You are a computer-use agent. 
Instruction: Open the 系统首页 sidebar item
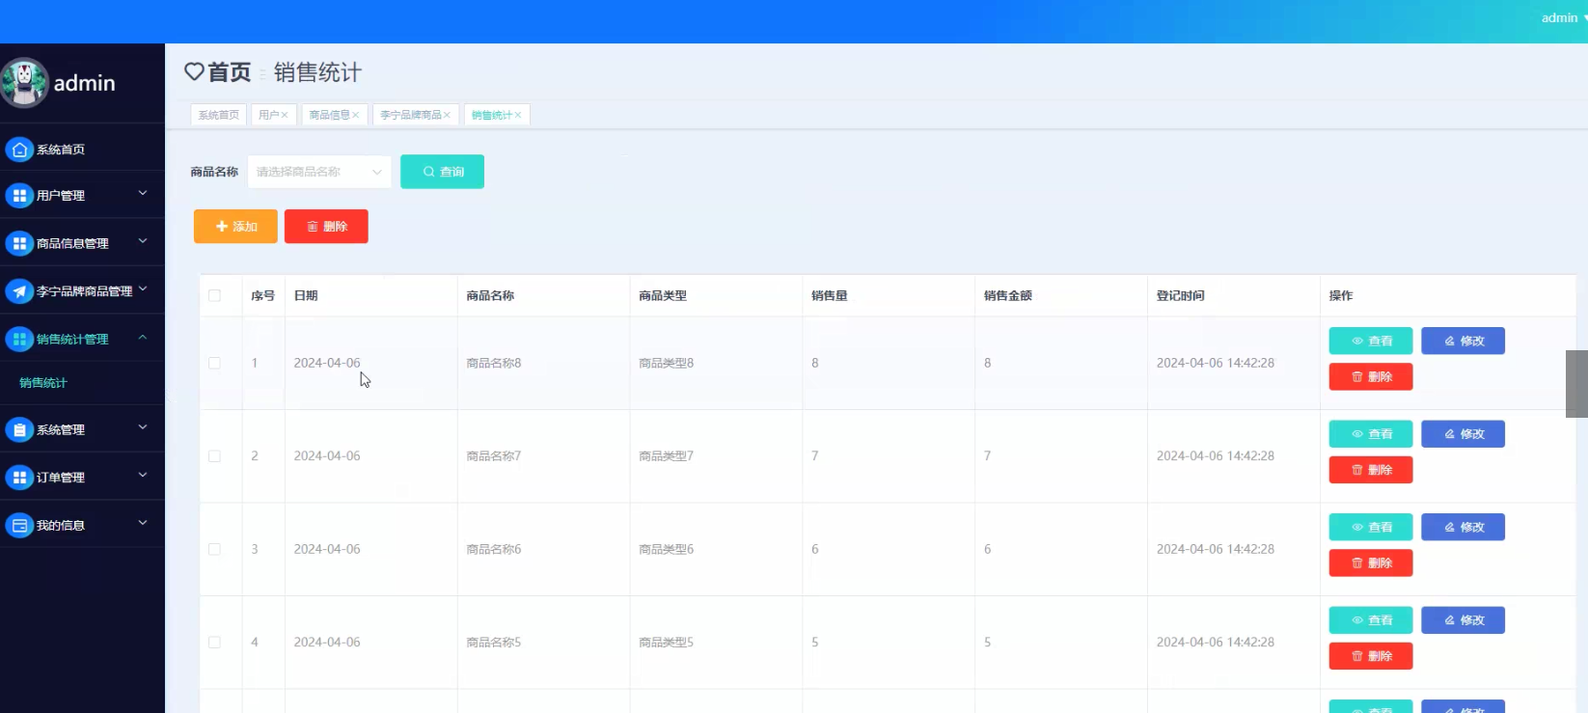82,150
